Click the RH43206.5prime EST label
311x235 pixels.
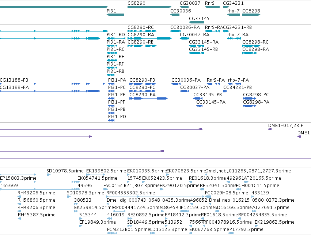[x=36, y=193]
